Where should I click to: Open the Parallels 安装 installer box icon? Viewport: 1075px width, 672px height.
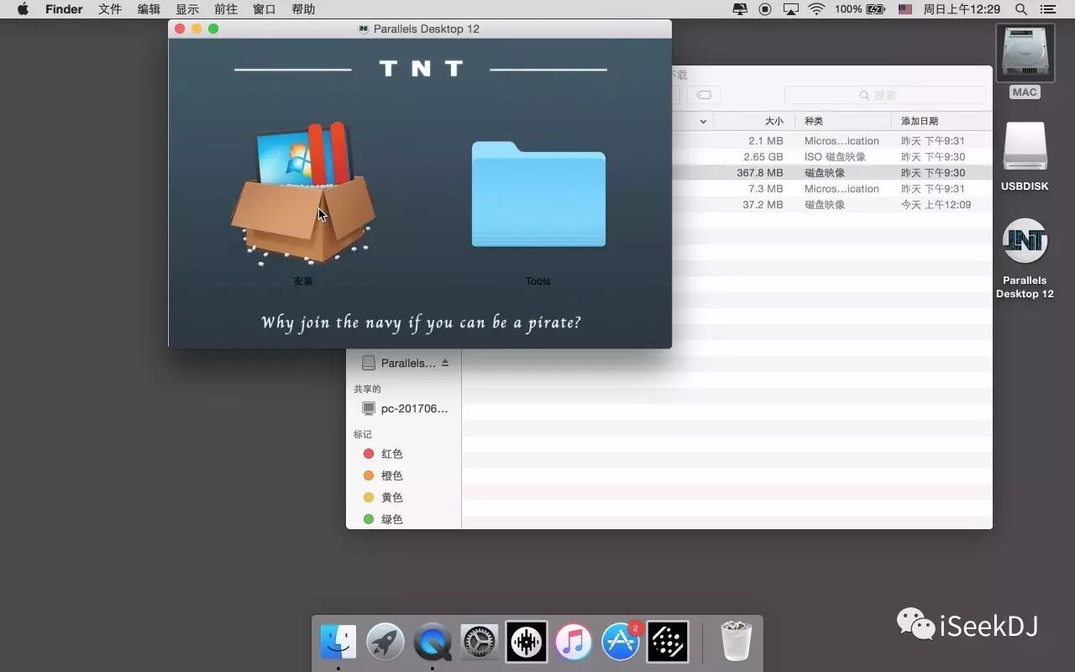tap(303, 194)
